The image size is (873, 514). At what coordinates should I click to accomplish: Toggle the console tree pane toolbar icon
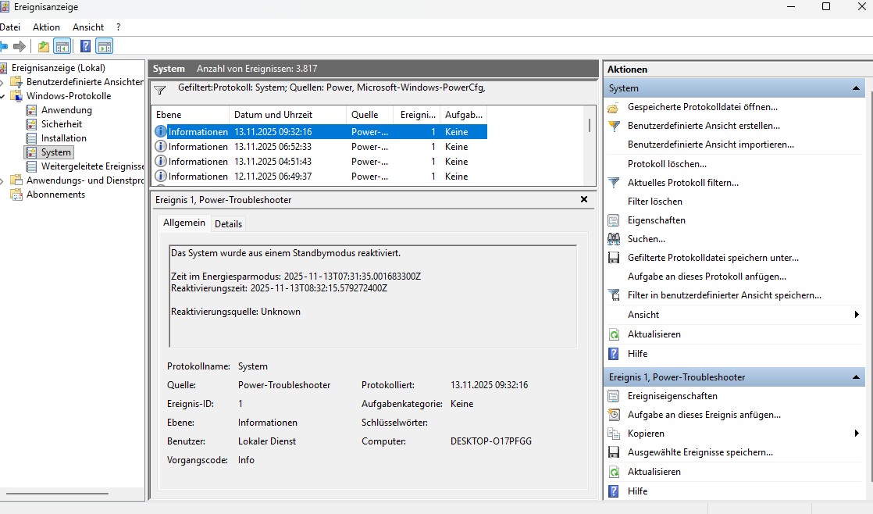coord(62,47)
